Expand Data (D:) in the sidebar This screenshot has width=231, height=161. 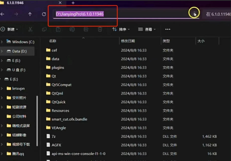2,51
